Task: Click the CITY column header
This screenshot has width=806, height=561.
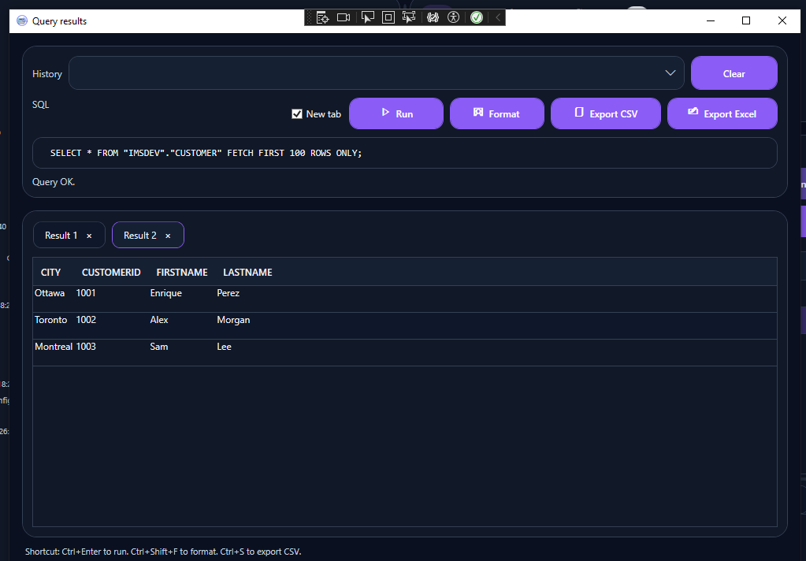Action: coord(51,272)
